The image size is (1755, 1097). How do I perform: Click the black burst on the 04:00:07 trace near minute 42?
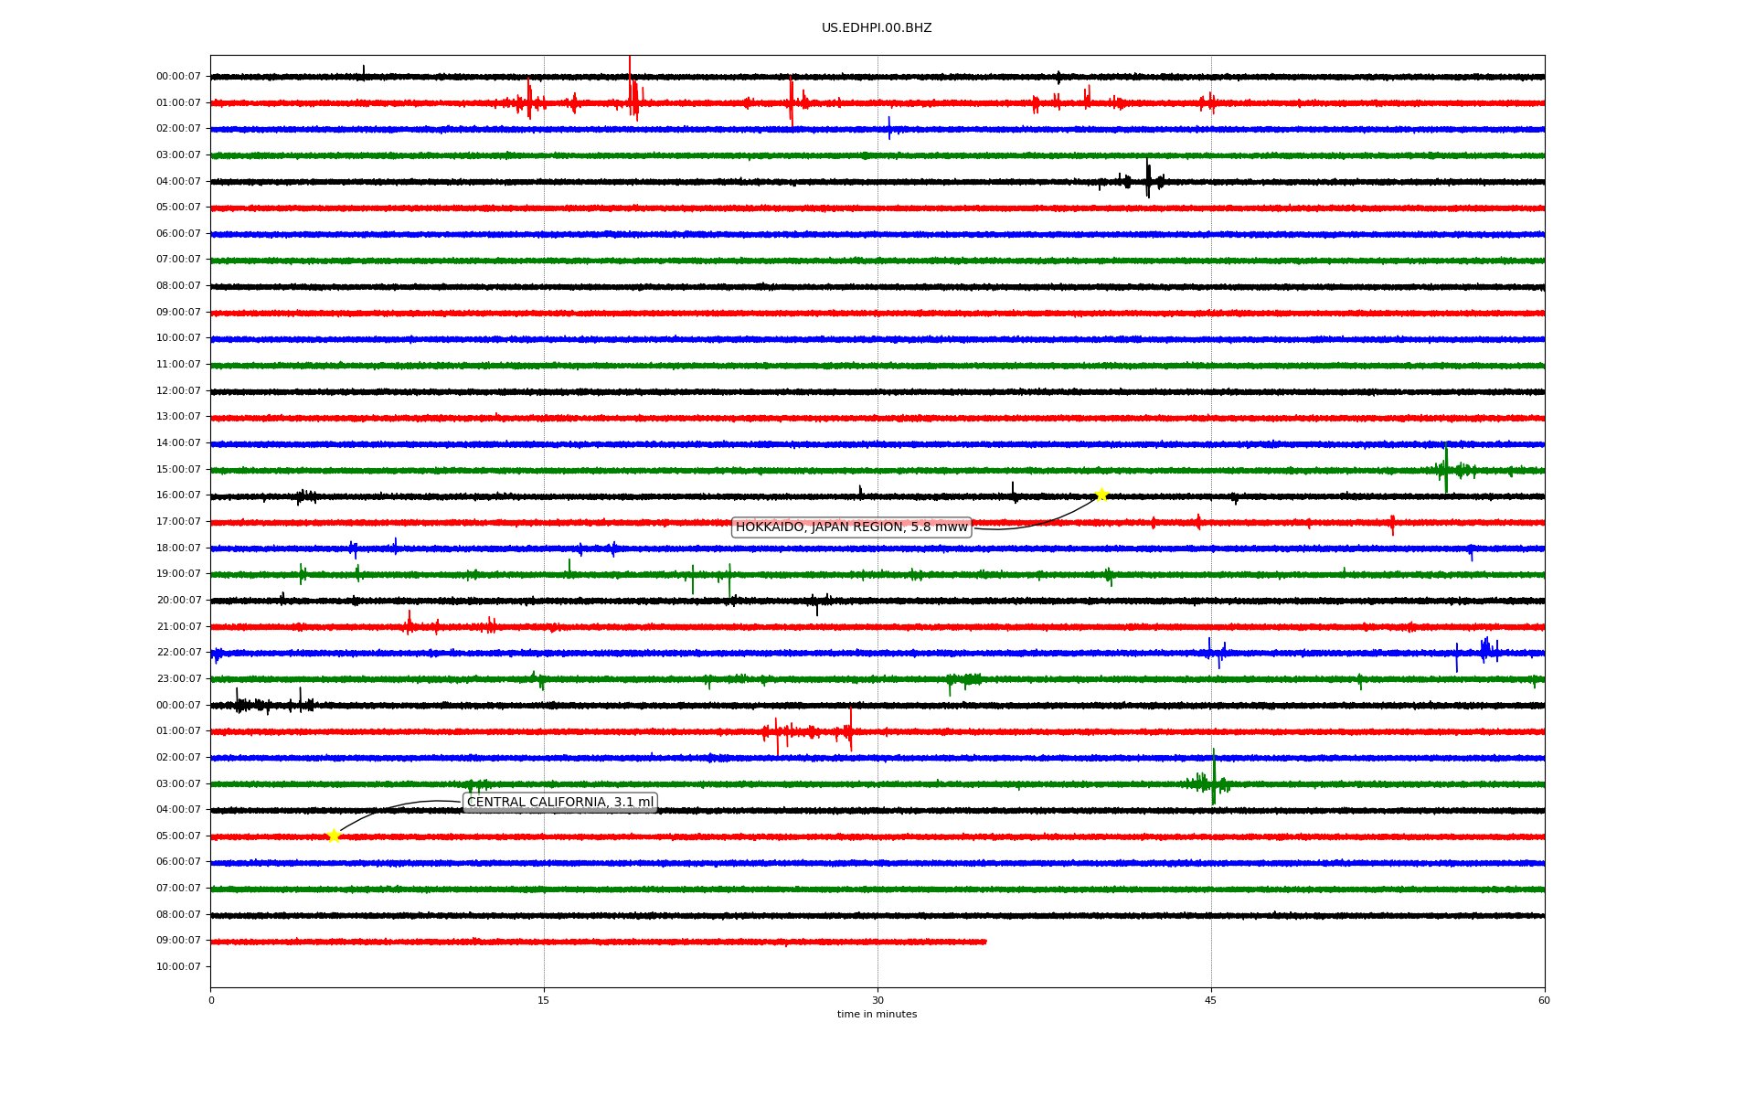(x=1148, y=180)
